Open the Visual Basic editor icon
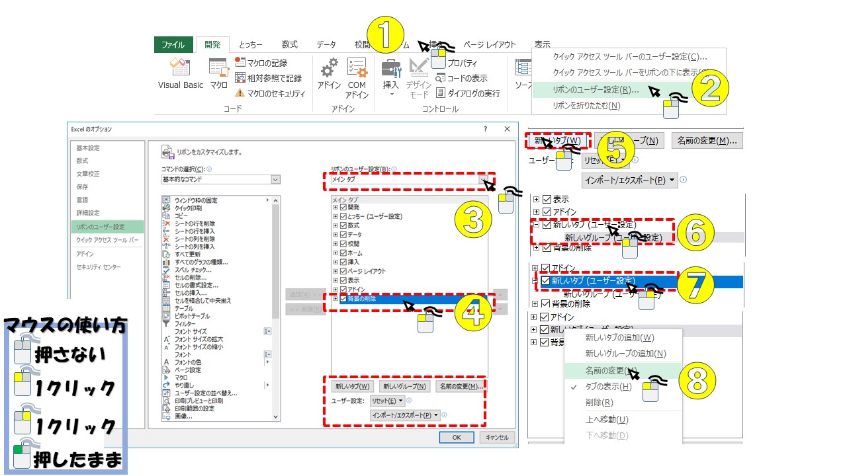Screen dimensions: 847x476 click(180, 67)
